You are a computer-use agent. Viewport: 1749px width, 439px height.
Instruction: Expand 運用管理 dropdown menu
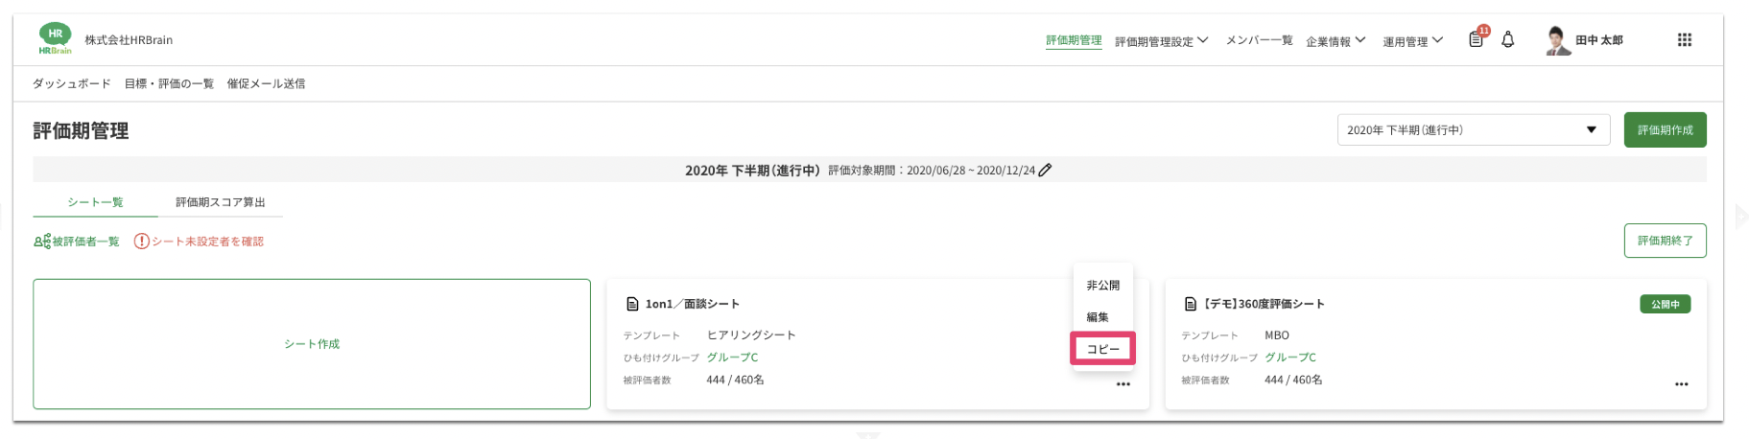[x=1411, y=41]
